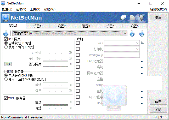Expand the 本地连接* 10 adapter dropdown
The image size is (169, 120).
pyautogui.click(x=125, y=33)
